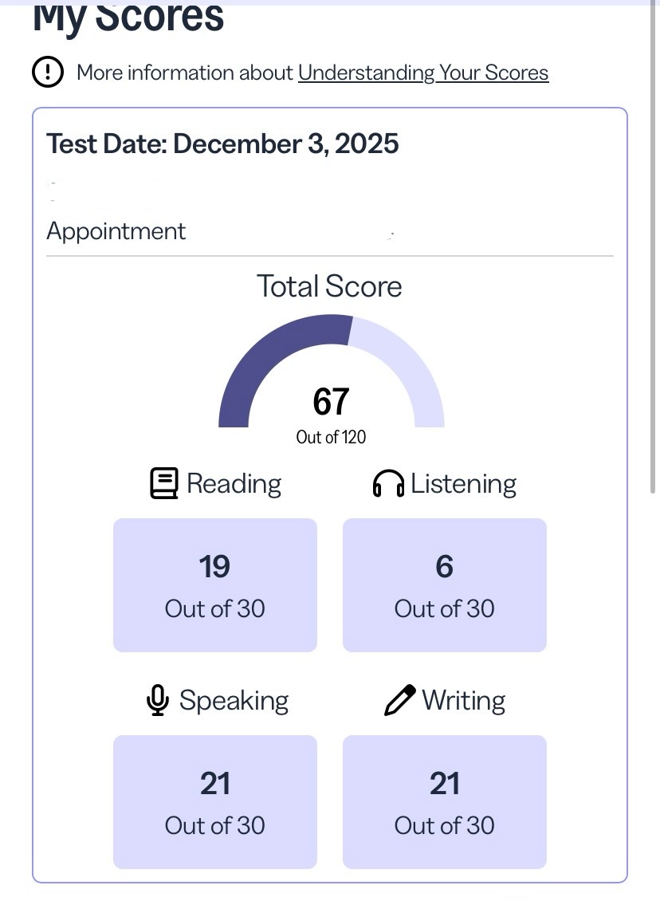Select the Listening score card showing 6
Screen dimensions: 660x901
point(445,584)
